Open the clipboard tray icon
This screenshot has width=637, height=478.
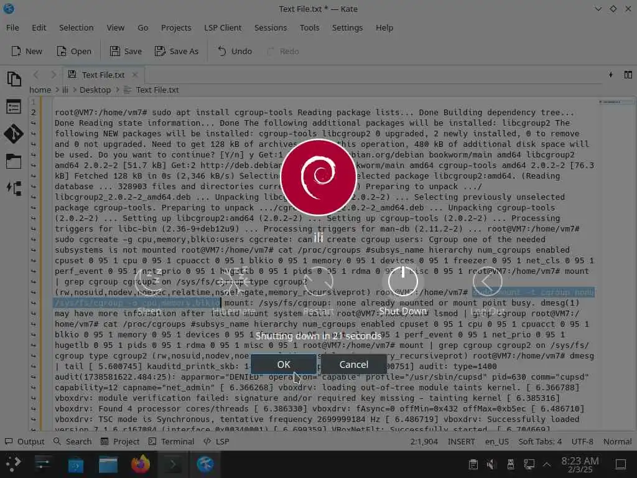tap(473, 464)
